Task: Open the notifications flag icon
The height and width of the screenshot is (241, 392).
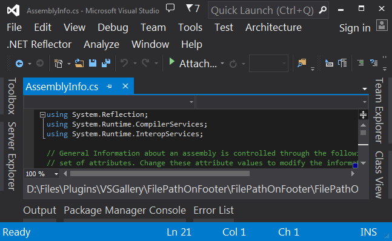Action: click(193, 8)
